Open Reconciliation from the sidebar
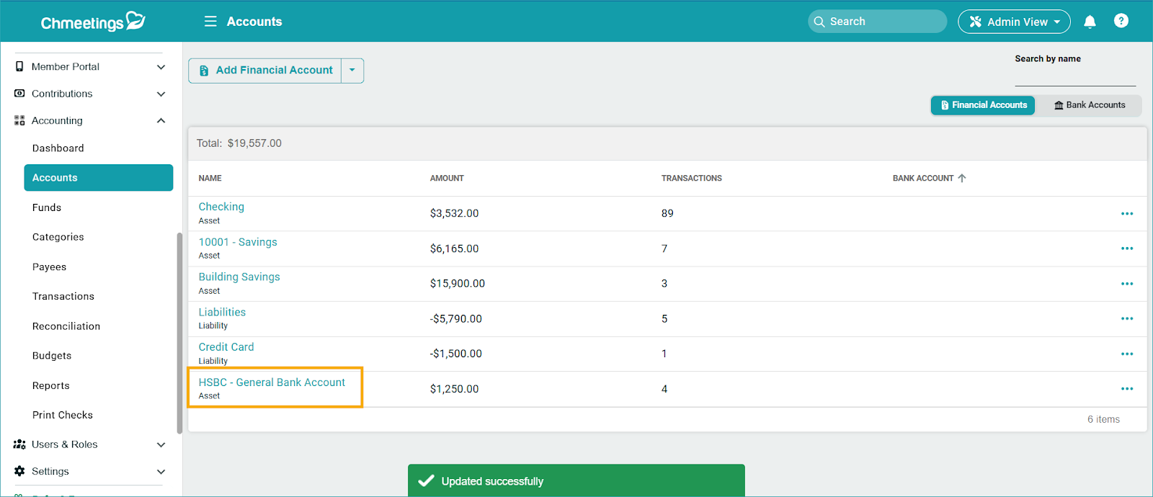Viewport: 1153px width, 497px height. 66,326
